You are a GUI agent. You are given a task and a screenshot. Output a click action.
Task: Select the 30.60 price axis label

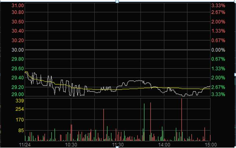pyautogui.click(x=18, y=22)
